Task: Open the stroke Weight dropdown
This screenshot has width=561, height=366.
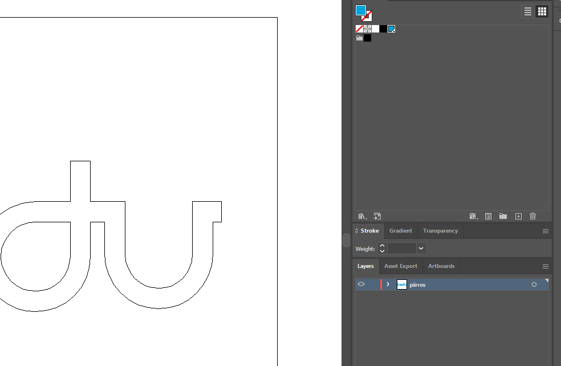Action: [421, 249]
